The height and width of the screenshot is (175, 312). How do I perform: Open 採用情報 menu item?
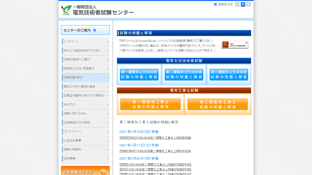[x=85, y=159]
